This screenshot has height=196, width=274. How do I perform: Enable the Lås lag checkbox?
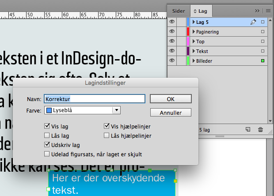pyautogui.click(x=47, y=136)
